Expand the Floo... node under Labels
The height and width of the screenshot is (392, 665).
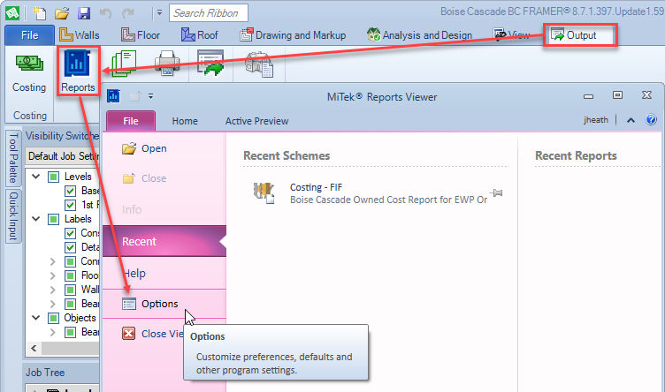(x=52, y=276)
